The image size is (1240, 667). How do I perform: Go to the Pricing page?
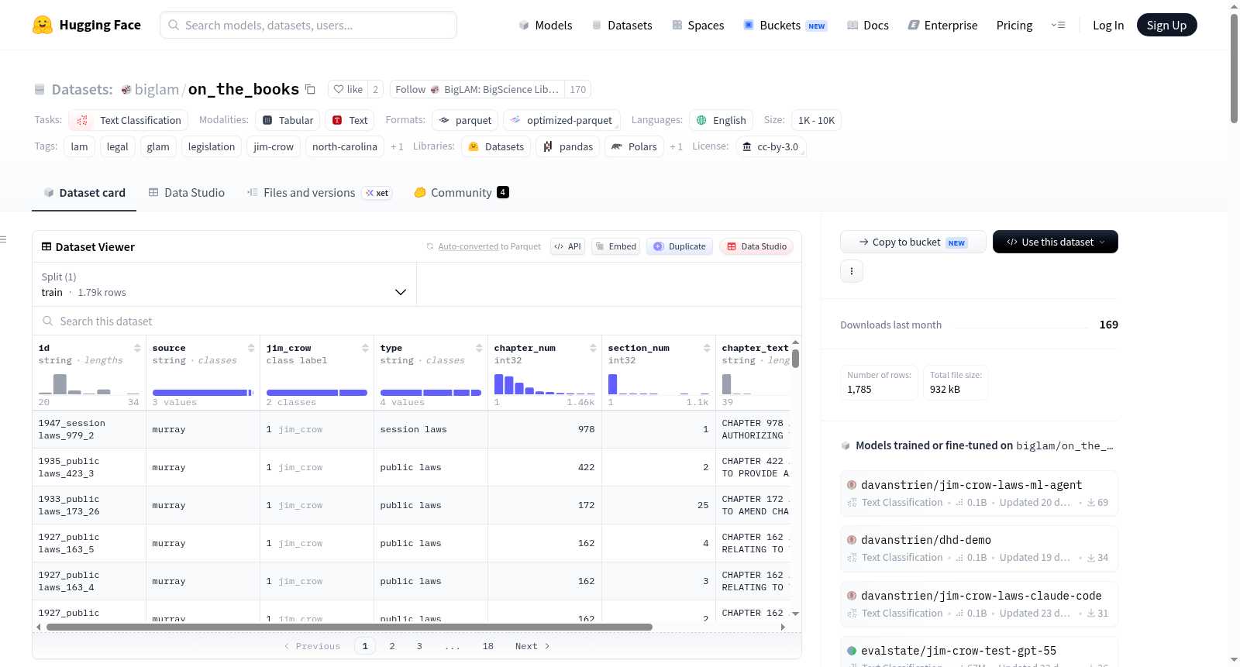click(1014, 25)
